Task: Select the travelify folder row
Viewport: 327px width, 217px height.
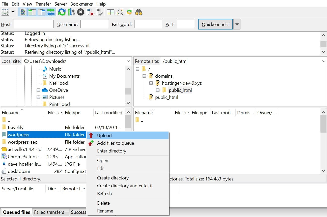Action: pyautogui.click(x=62, y=127)
